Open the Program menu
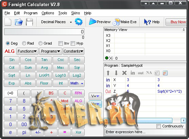Screen dimensions: 189x139 [31, 13]
